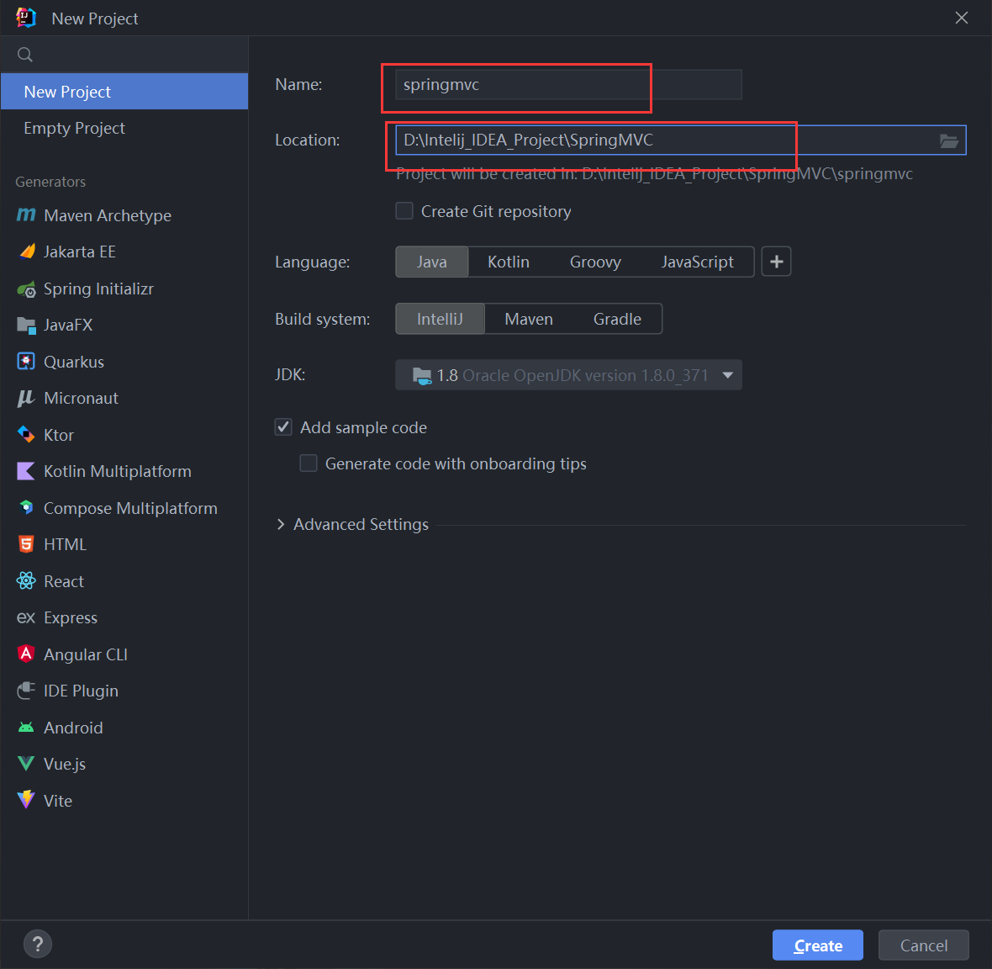Click the Android robot icon

click(x=26, y=728)
